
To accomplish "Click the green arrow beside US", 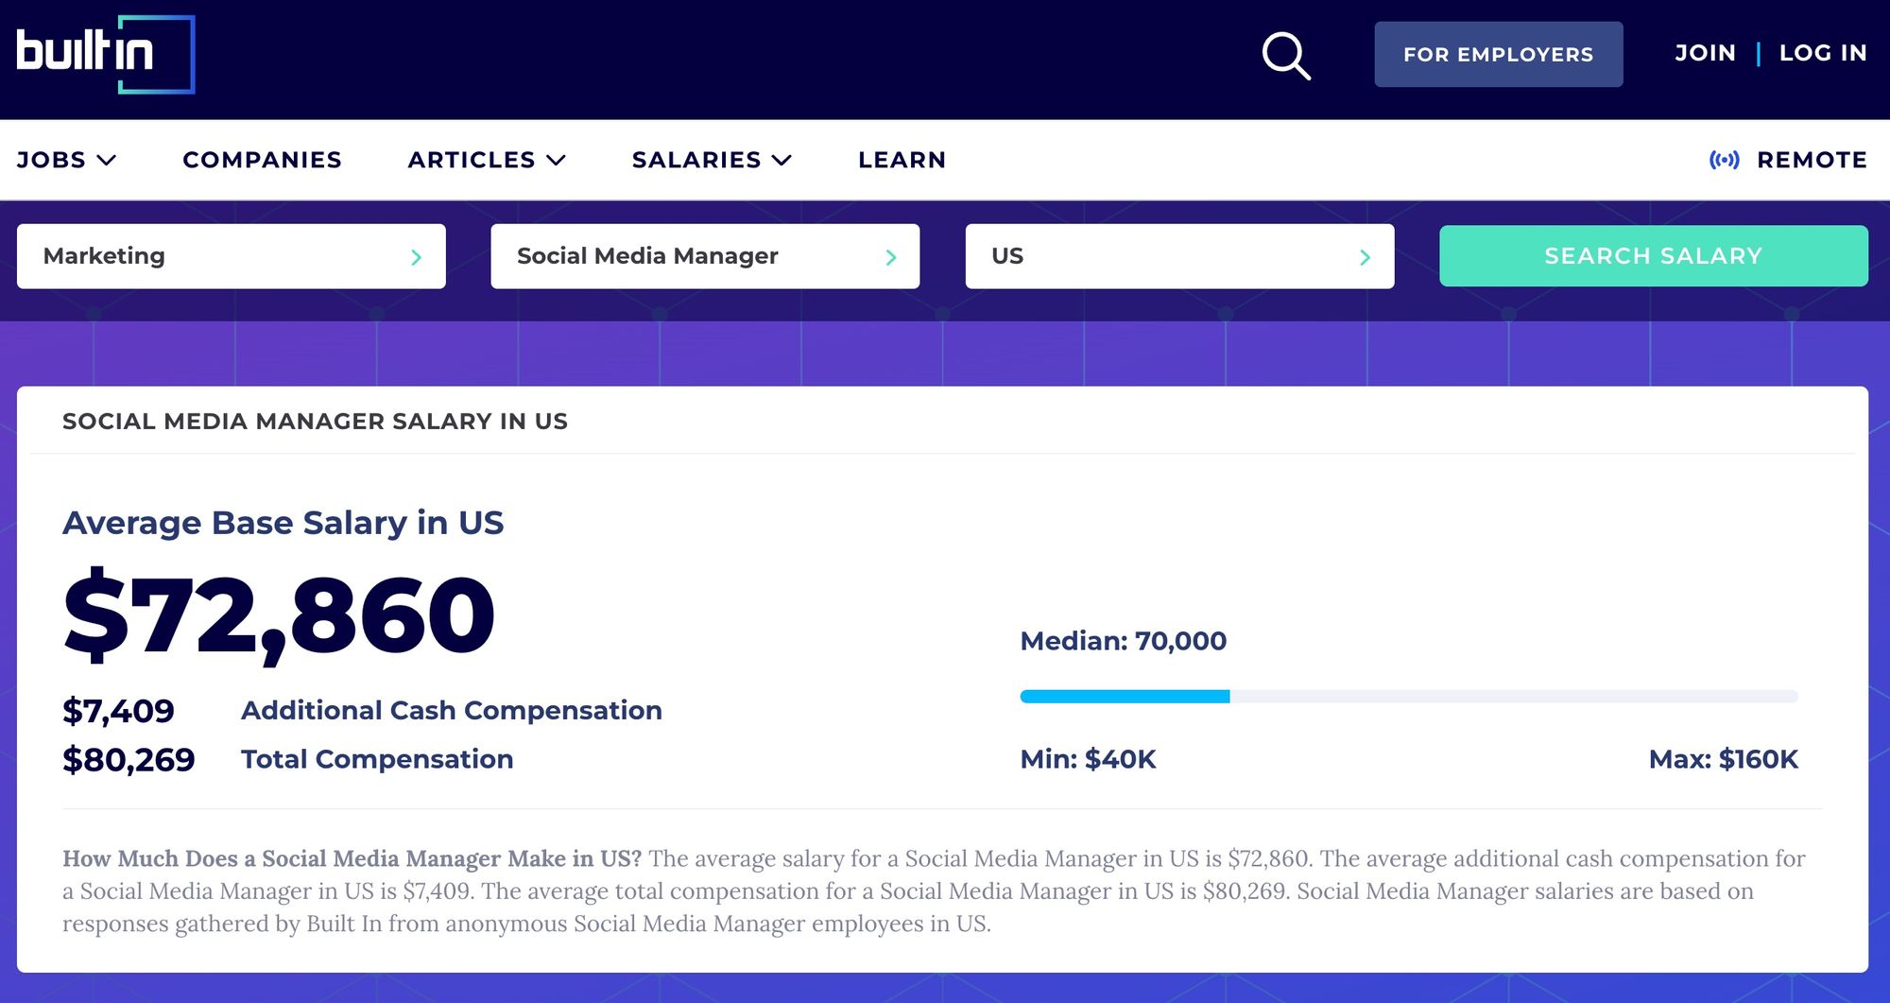I will (1365, 256).
